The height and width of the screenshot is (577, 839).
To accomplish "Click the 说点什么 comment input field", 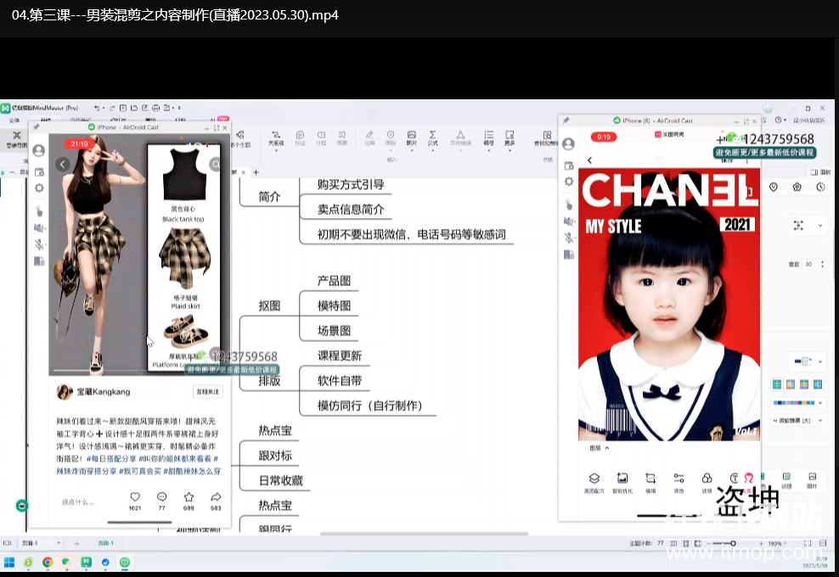I will tap(78, 502).
